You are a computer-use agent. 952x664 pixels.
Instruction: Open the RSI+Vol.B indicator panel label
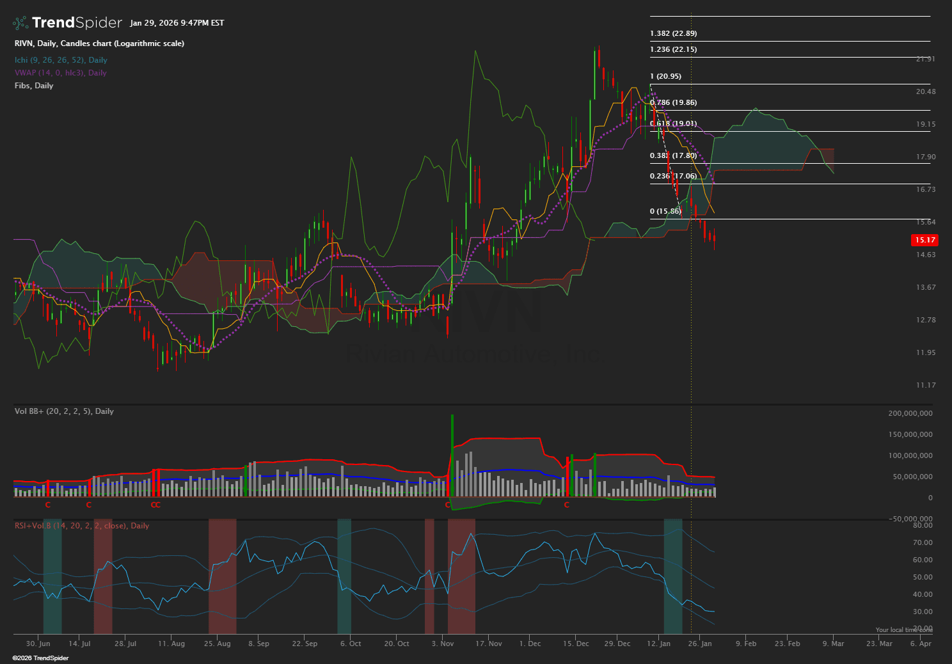click(82, 526)
